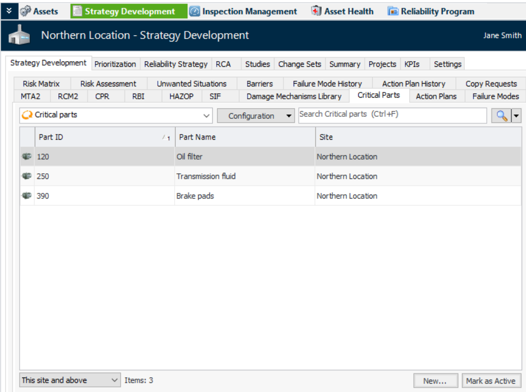This screenshot has height=392, width=526.
Task: Click the part icon for row 120
Action: (x=27, y=156)
